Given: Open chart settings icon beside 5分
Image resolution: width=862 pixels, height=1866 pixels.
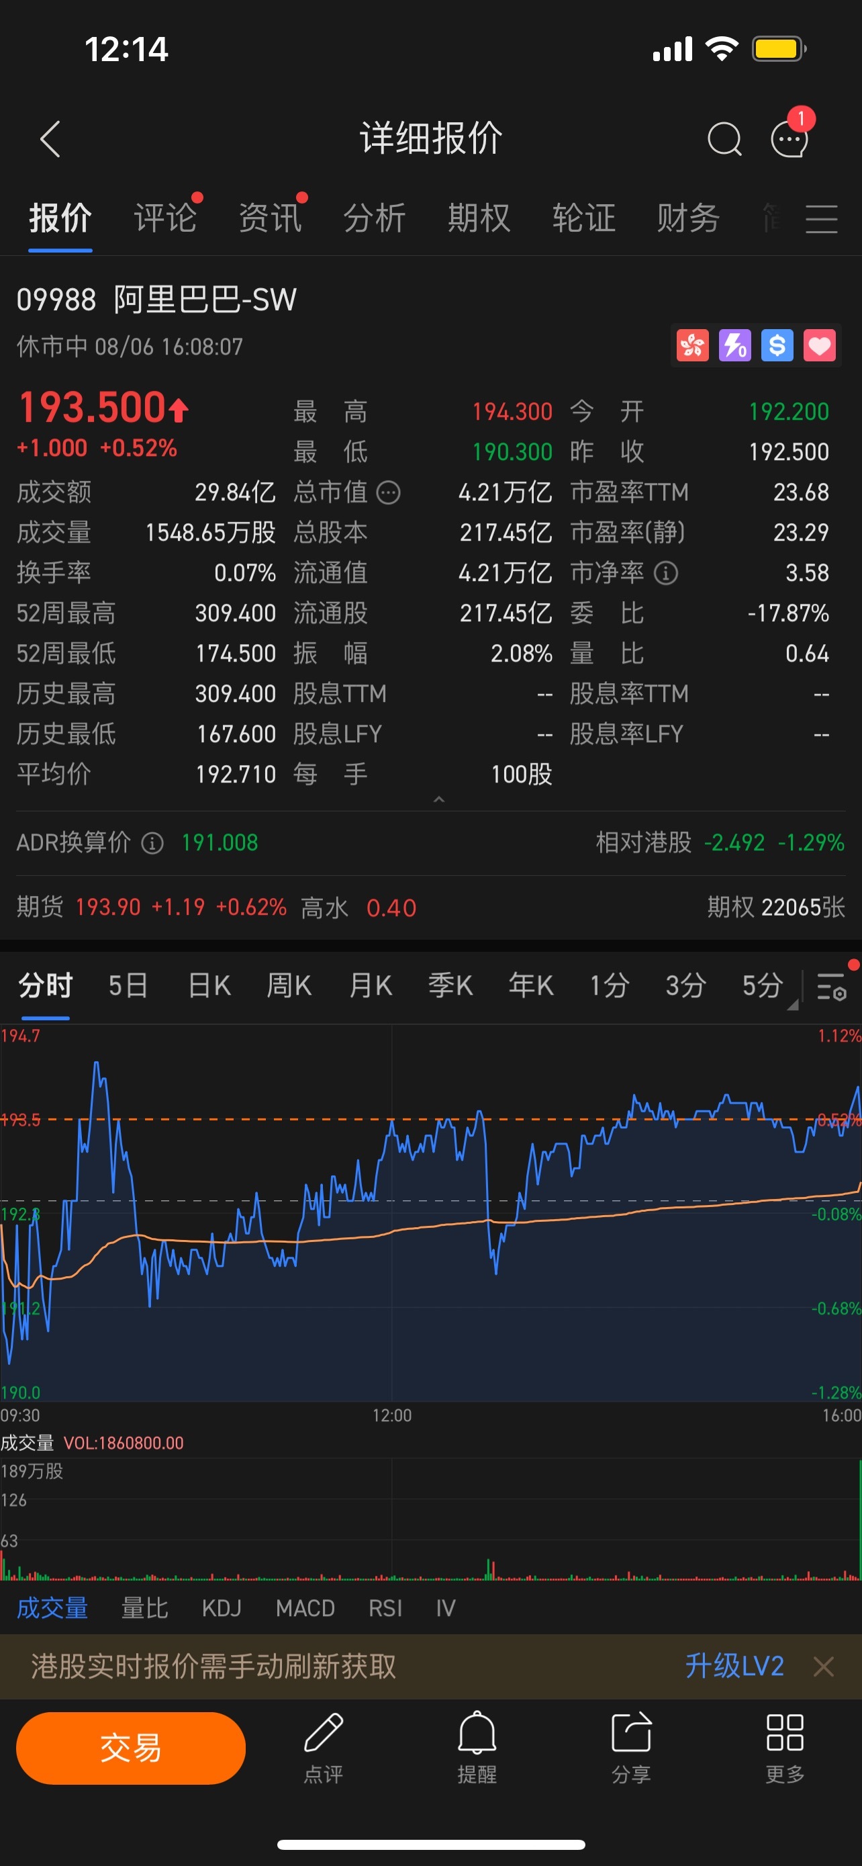Looking at the screenshot, I should [832, 986].
